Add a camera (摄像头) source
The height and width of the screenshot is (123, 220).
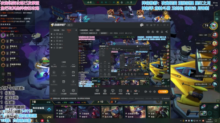click(x=105, y=92)
